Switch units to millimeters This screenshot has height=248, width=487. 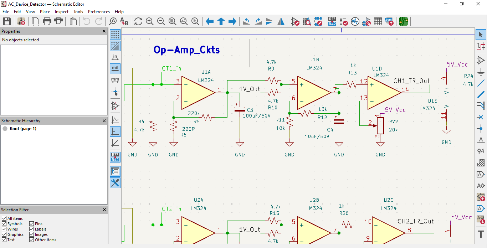115,80
